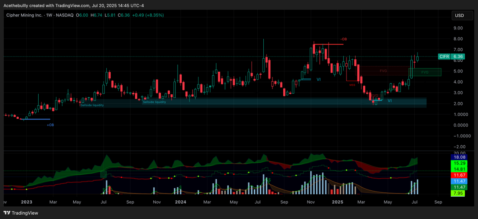Click the 7.95 indicator value tag
The width and height of the screenshot is (478, 219).
pyautogui.click(x=457, y=193)
